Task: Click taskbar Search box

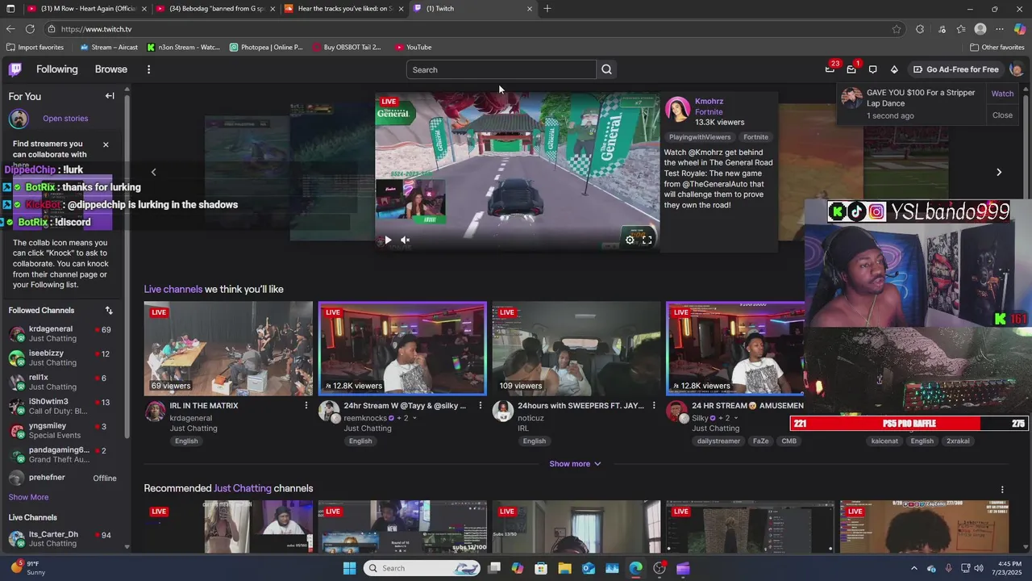Action: point(423,568)
